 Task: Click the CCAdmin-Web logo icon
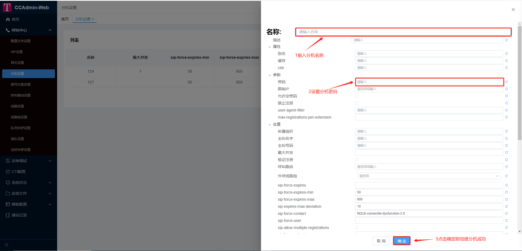tap(7, 7)
